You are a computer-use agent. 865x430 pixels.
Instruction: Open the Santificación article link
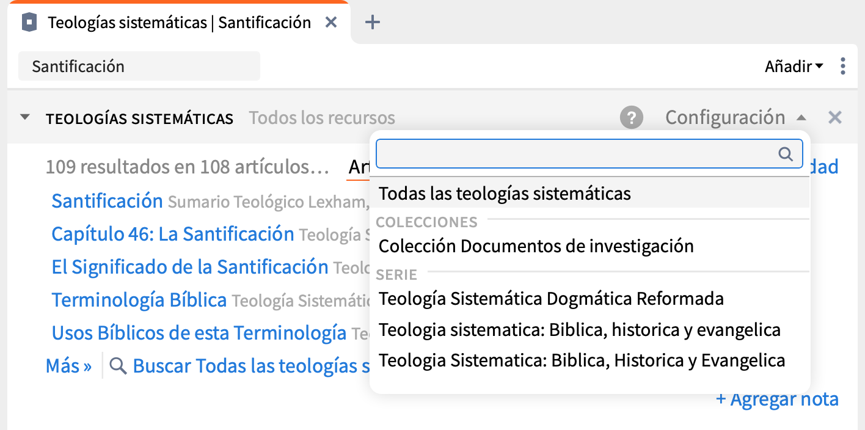(108, 201)
